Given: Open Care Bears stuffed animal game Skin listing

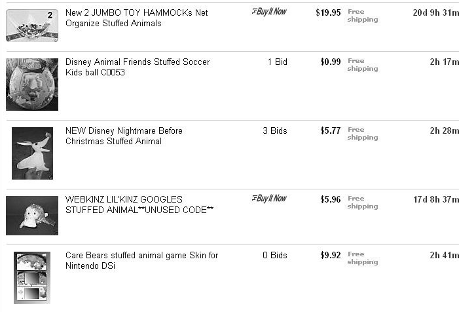Looking at the screenshot, I should [x=142, y=260].
